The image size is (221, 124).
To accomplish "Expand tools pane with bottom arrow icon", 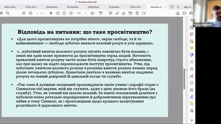I will [192, 120].
